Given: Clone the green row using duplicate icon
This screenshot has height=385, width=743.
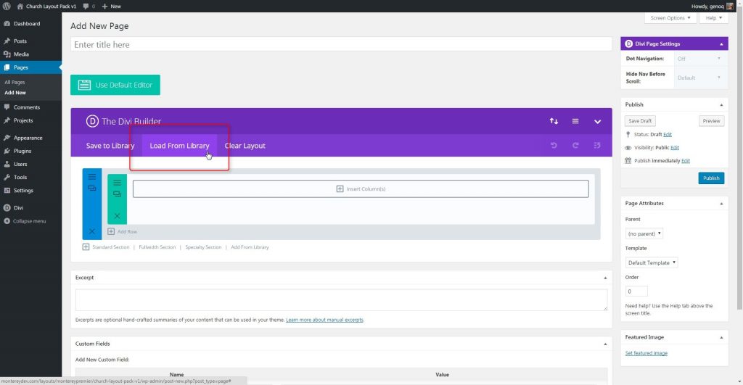Looking at the screenshot, I should point(117,194).
